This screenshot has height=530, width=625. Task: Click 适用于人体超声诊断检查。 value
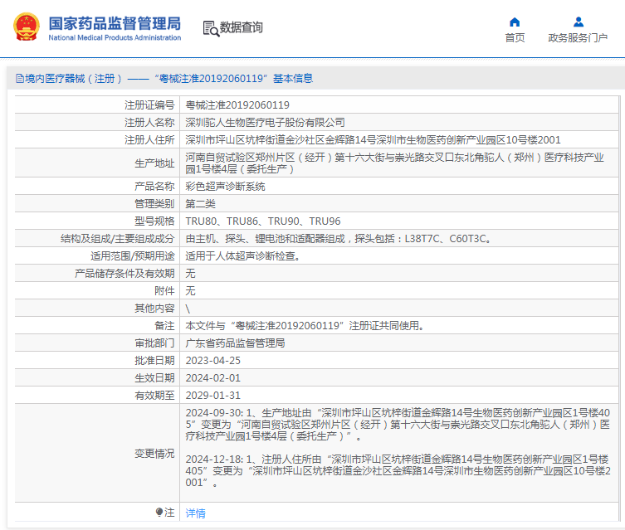[242, 256]
